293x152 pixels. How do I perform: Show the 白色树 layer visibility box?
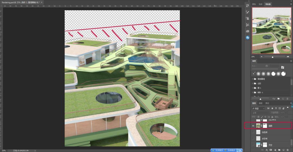(253, 132)
